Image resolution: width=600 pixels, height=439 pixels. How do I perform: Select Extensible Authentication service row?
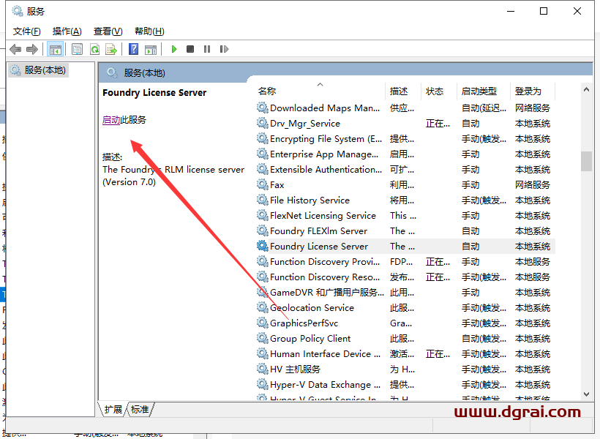[x=405, y=169]
